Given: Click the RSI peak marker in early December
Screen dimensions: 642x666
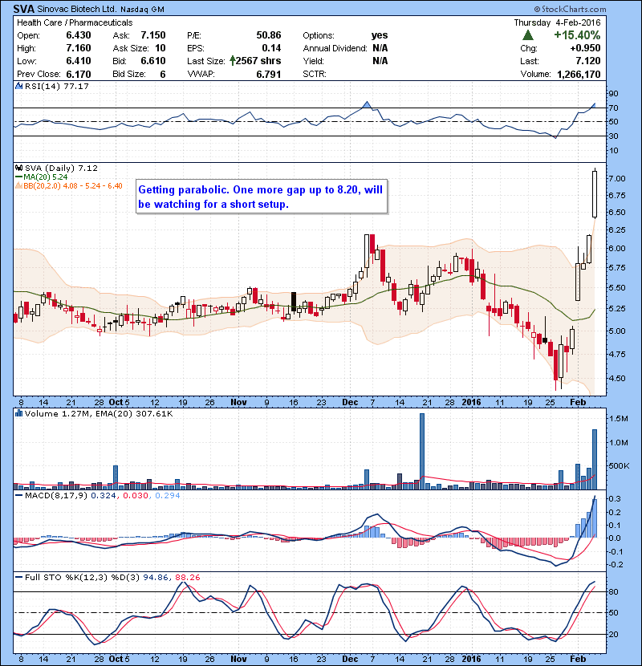Looking at the screenshot, I should 366,104.
